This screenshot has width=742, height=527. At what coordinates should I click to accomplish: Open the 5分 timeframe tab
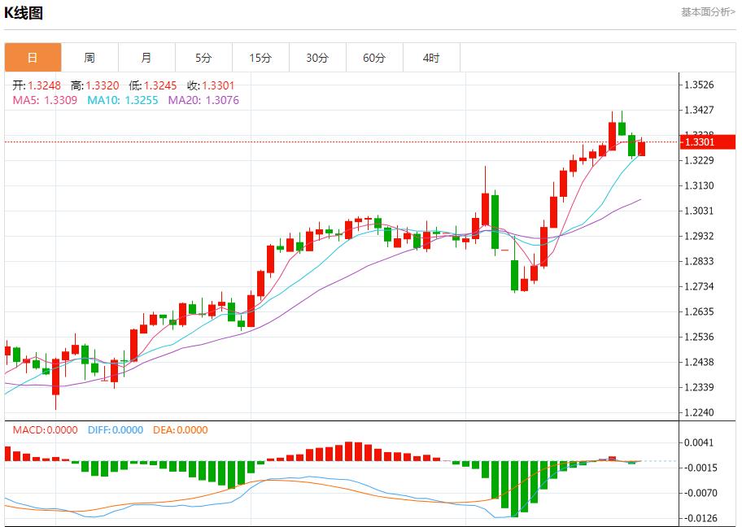(203, 58)
